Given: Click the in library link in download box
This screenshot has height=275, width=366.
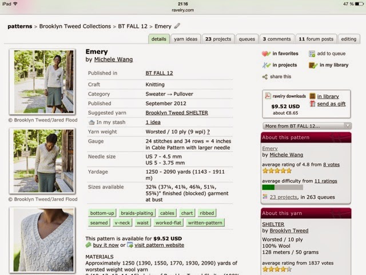Looking at the screenshot, I should pyautogui.click(x=328, y=96).
